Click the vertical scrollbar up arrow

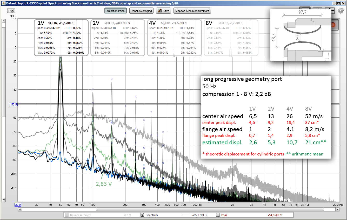pyautogui.click(x=4, y=20)
